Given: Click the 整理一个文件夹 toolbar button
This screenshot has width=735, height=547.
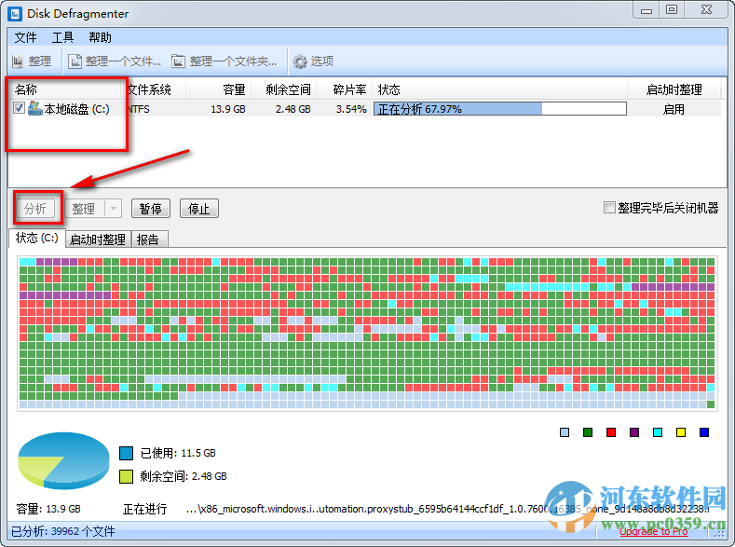Looking at the screenshot, I should pos(225,61).
